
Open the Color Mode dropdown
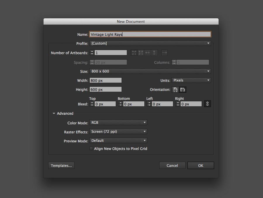click(144, 122)
